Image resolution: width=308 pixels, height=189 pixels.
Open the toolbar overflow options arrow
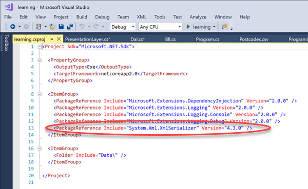pos(232,29)
